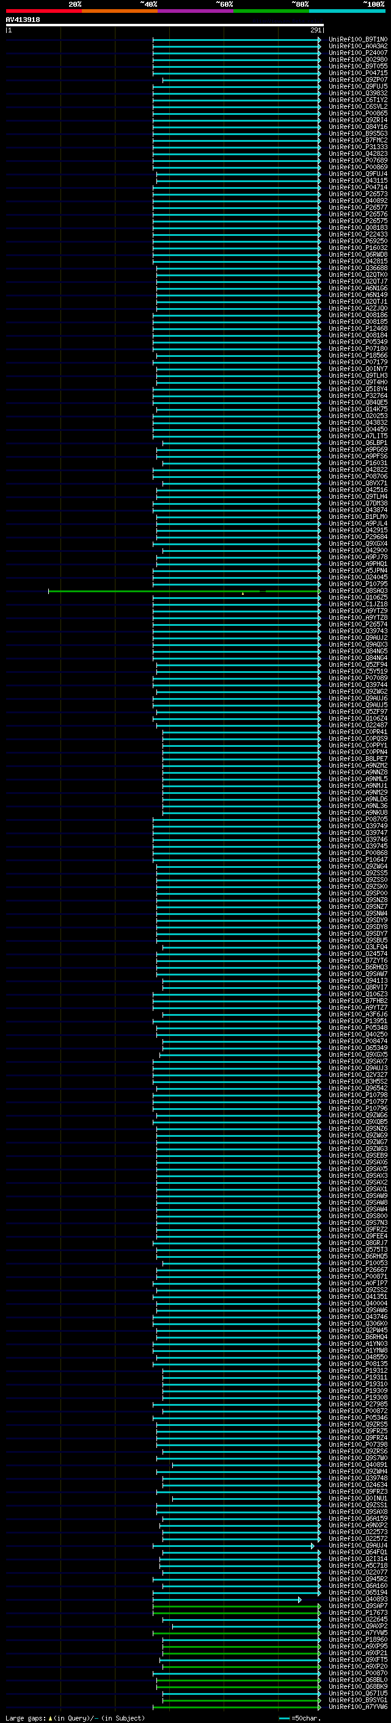Screen dimensions: 391x1723
Task: Click the UniRef100_Q84NG5 entry
Action: tap(358, 652)
